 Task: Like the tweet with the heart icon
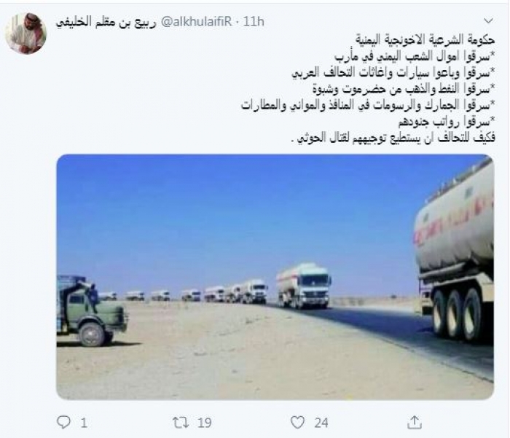tap(297, 423)
